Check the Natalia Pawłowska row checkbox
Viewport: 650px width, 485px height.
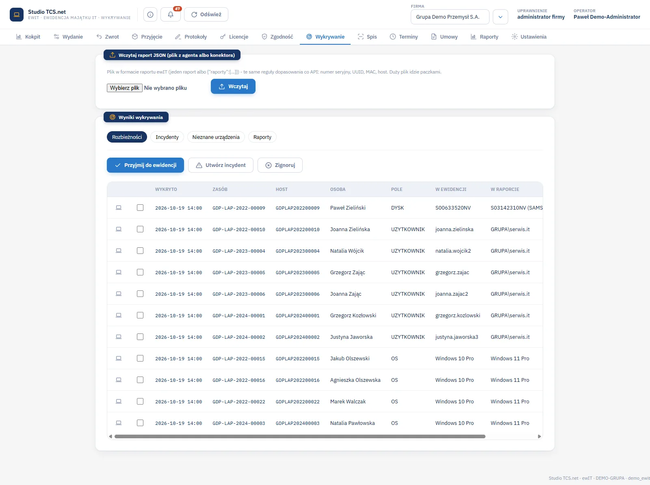tap(140, 423)
